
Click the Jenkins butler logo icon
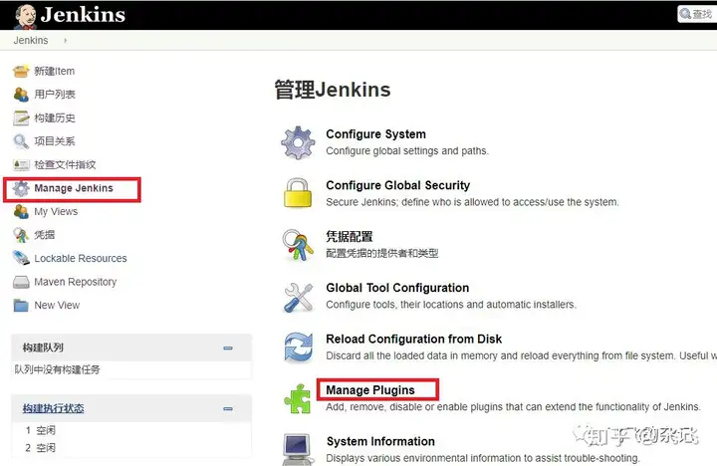tap(25, 16)
